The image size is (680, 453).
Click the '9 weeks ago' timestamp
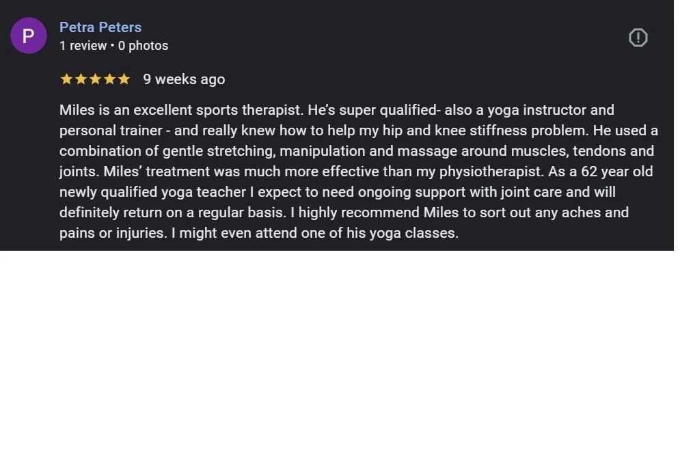(184, 79)
